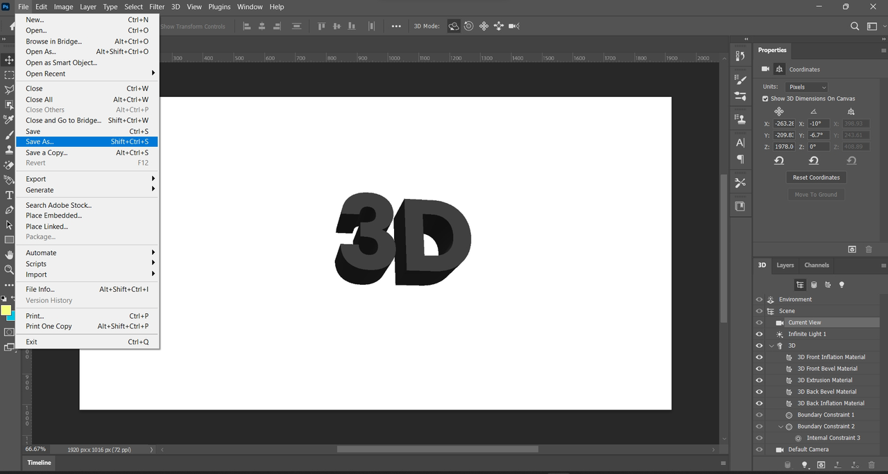The image size is (888, 474).
Task: Switch to the Layers tab
Action: tap(785, 265)
